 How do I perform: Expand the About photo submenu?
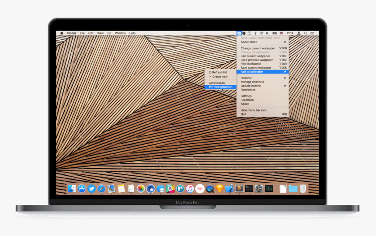[263, 42]
